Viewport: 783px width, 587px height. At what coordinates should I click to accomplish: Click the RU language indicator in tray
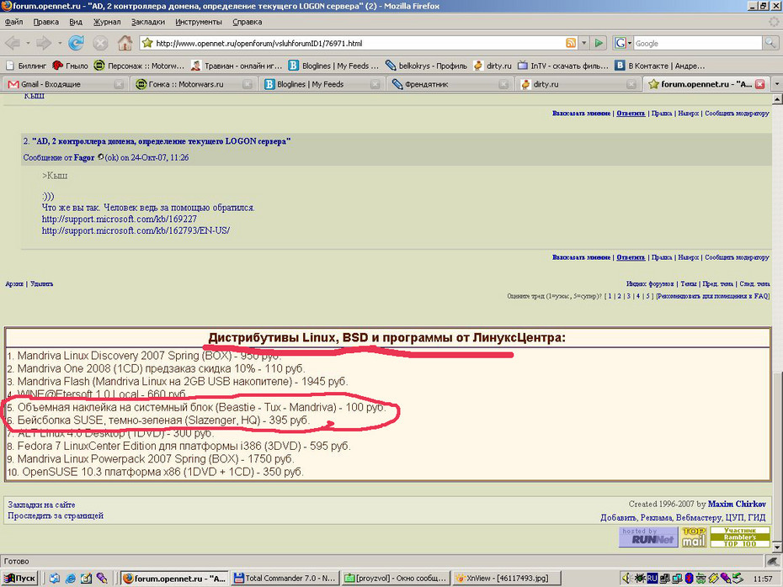[652, 579]
